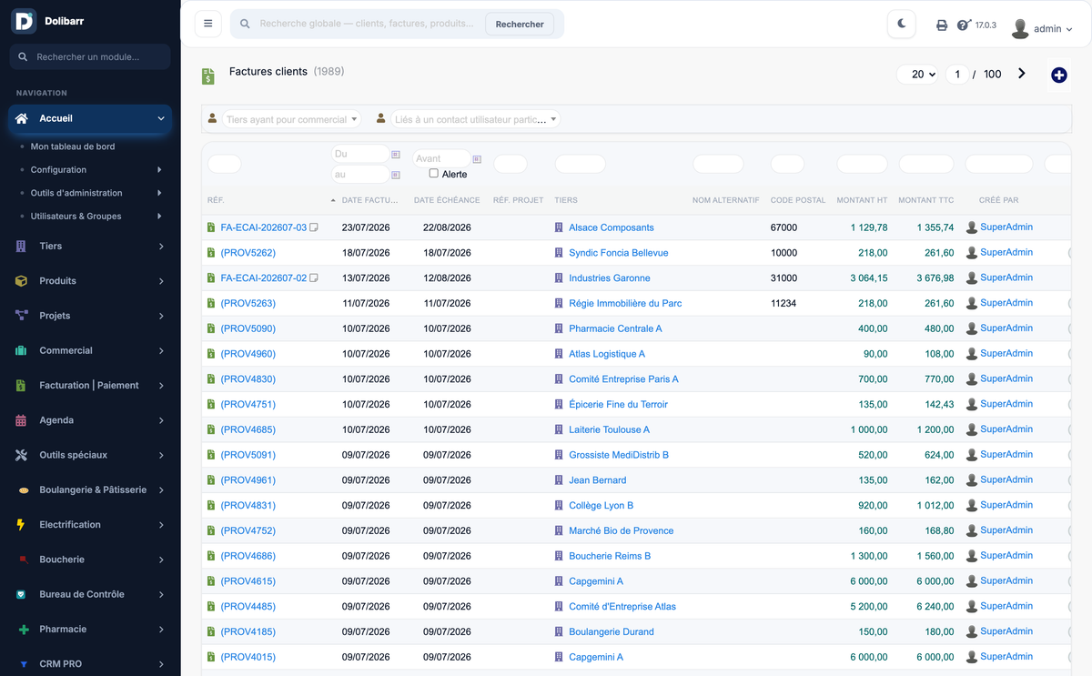Add a new invoice with plus icon
This screenshot has height=676, width=1092.
[x=1058, y=76]
